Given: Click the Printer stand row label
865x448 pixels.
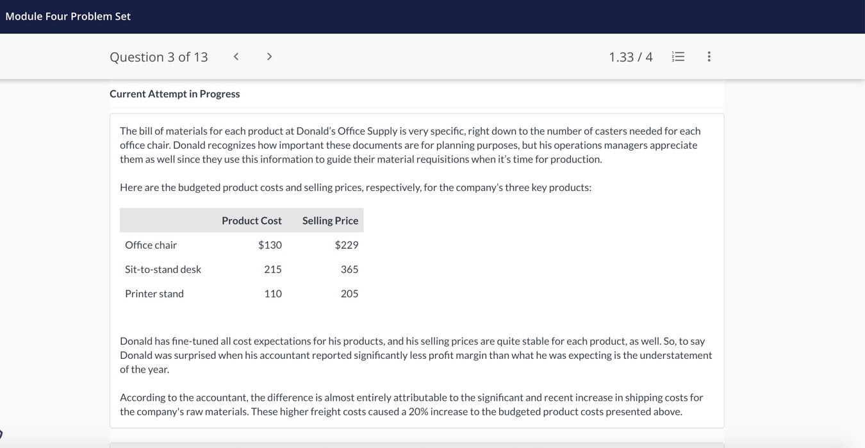Looking at the screenshot, I should pyautogui.click(x=154, y=294).
